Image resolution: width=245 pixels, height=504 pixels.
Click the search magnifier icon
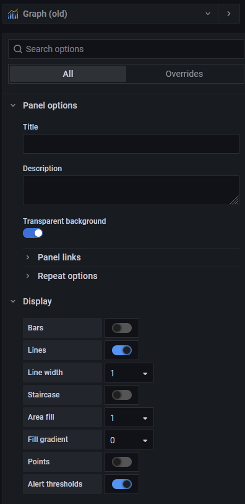click(18, 49)
